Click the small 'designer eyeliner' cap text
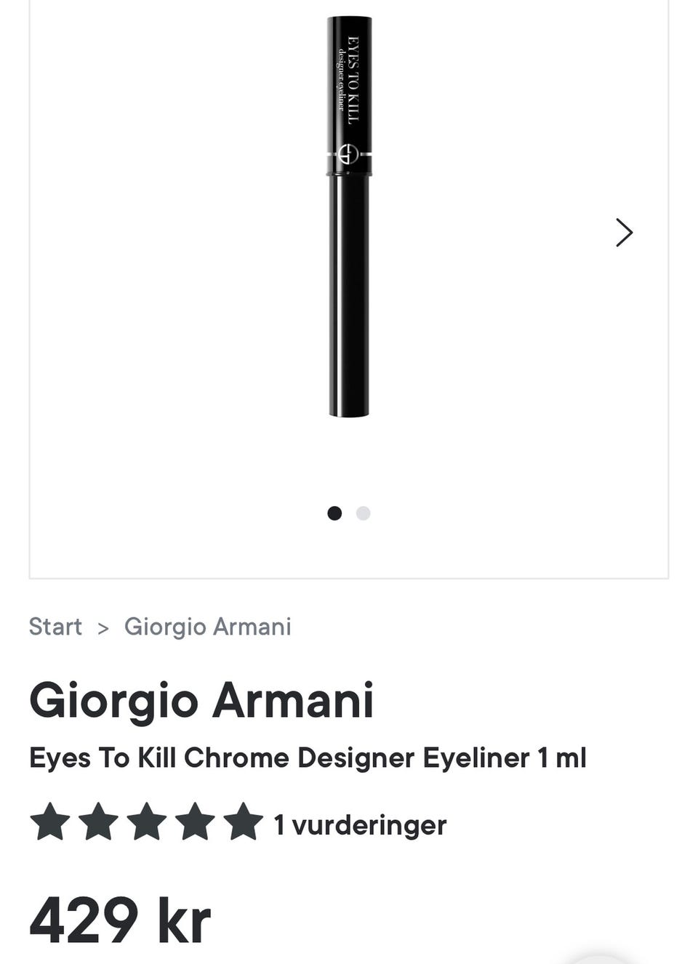The image size is (698, 964). pyautogui.click(x=340, y=80)
